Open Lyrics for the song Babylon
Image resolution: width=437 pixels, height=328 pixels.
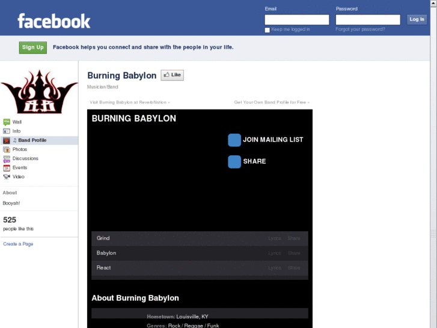(x=275, y=253)
